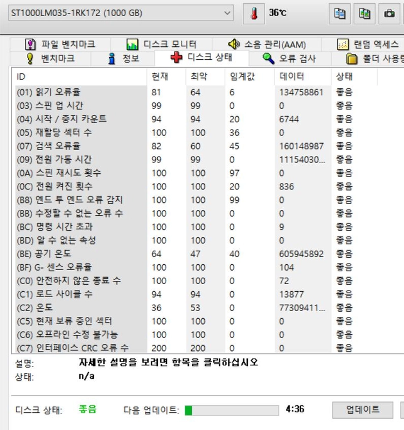Select the (C7) 인터페이스 CRC 오류 수 row

195,348
